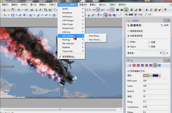172x113 pixels.
Task: Select the wood texture fill icon
Action: (x=155, y=65)
